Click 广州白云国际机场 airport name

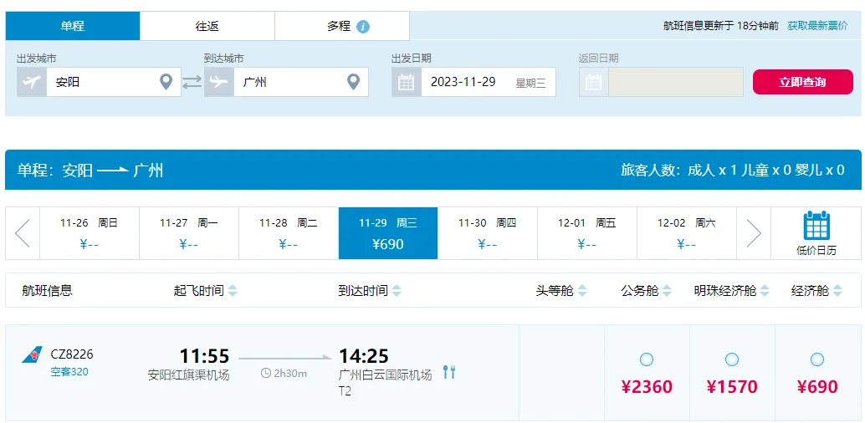(x=385, y=375)
